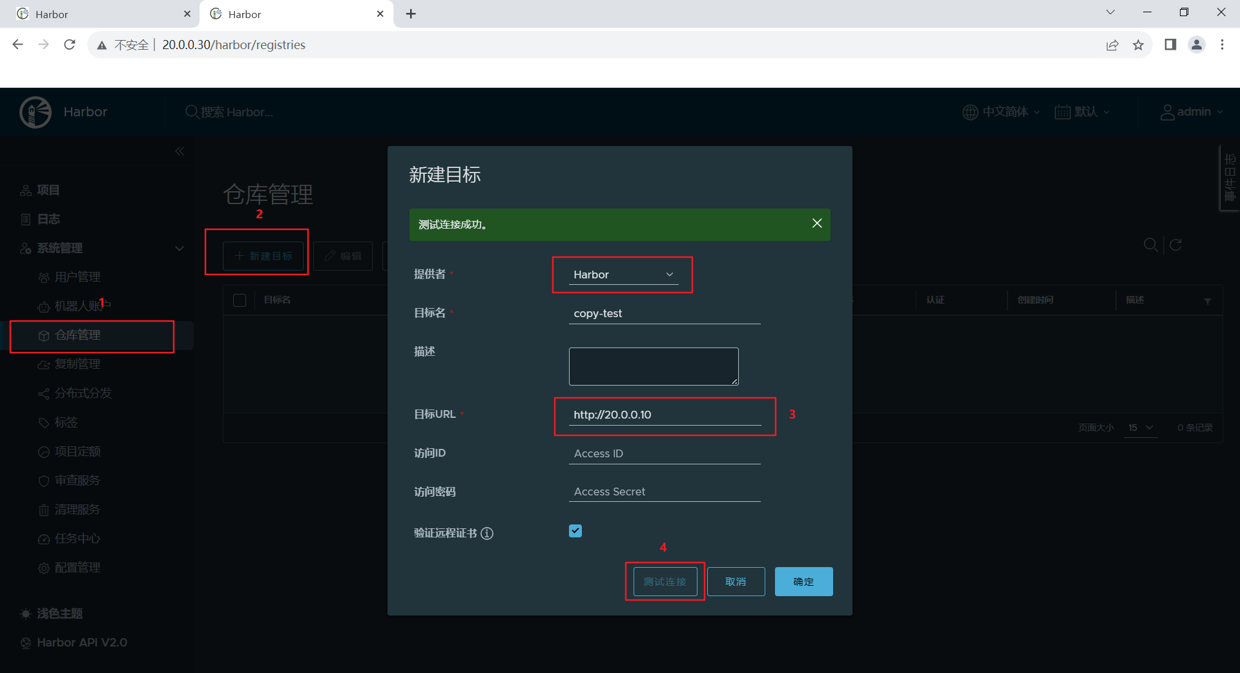The width and height of the screenshot is (1240, 673).
Task: Click the search magnifier in Harbor header
Action: coord(192,112)
